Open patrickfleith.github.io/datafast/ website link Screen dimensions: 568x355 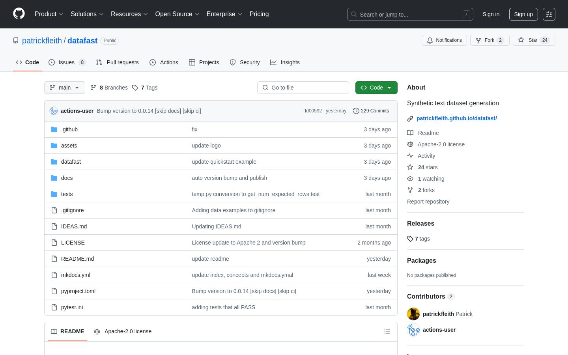click(x=457, y=118)
